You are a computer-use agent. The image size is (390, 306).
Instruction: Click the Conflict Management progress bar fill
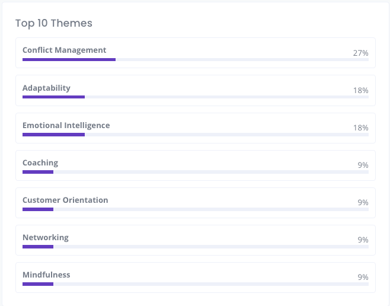coord(69,60)
